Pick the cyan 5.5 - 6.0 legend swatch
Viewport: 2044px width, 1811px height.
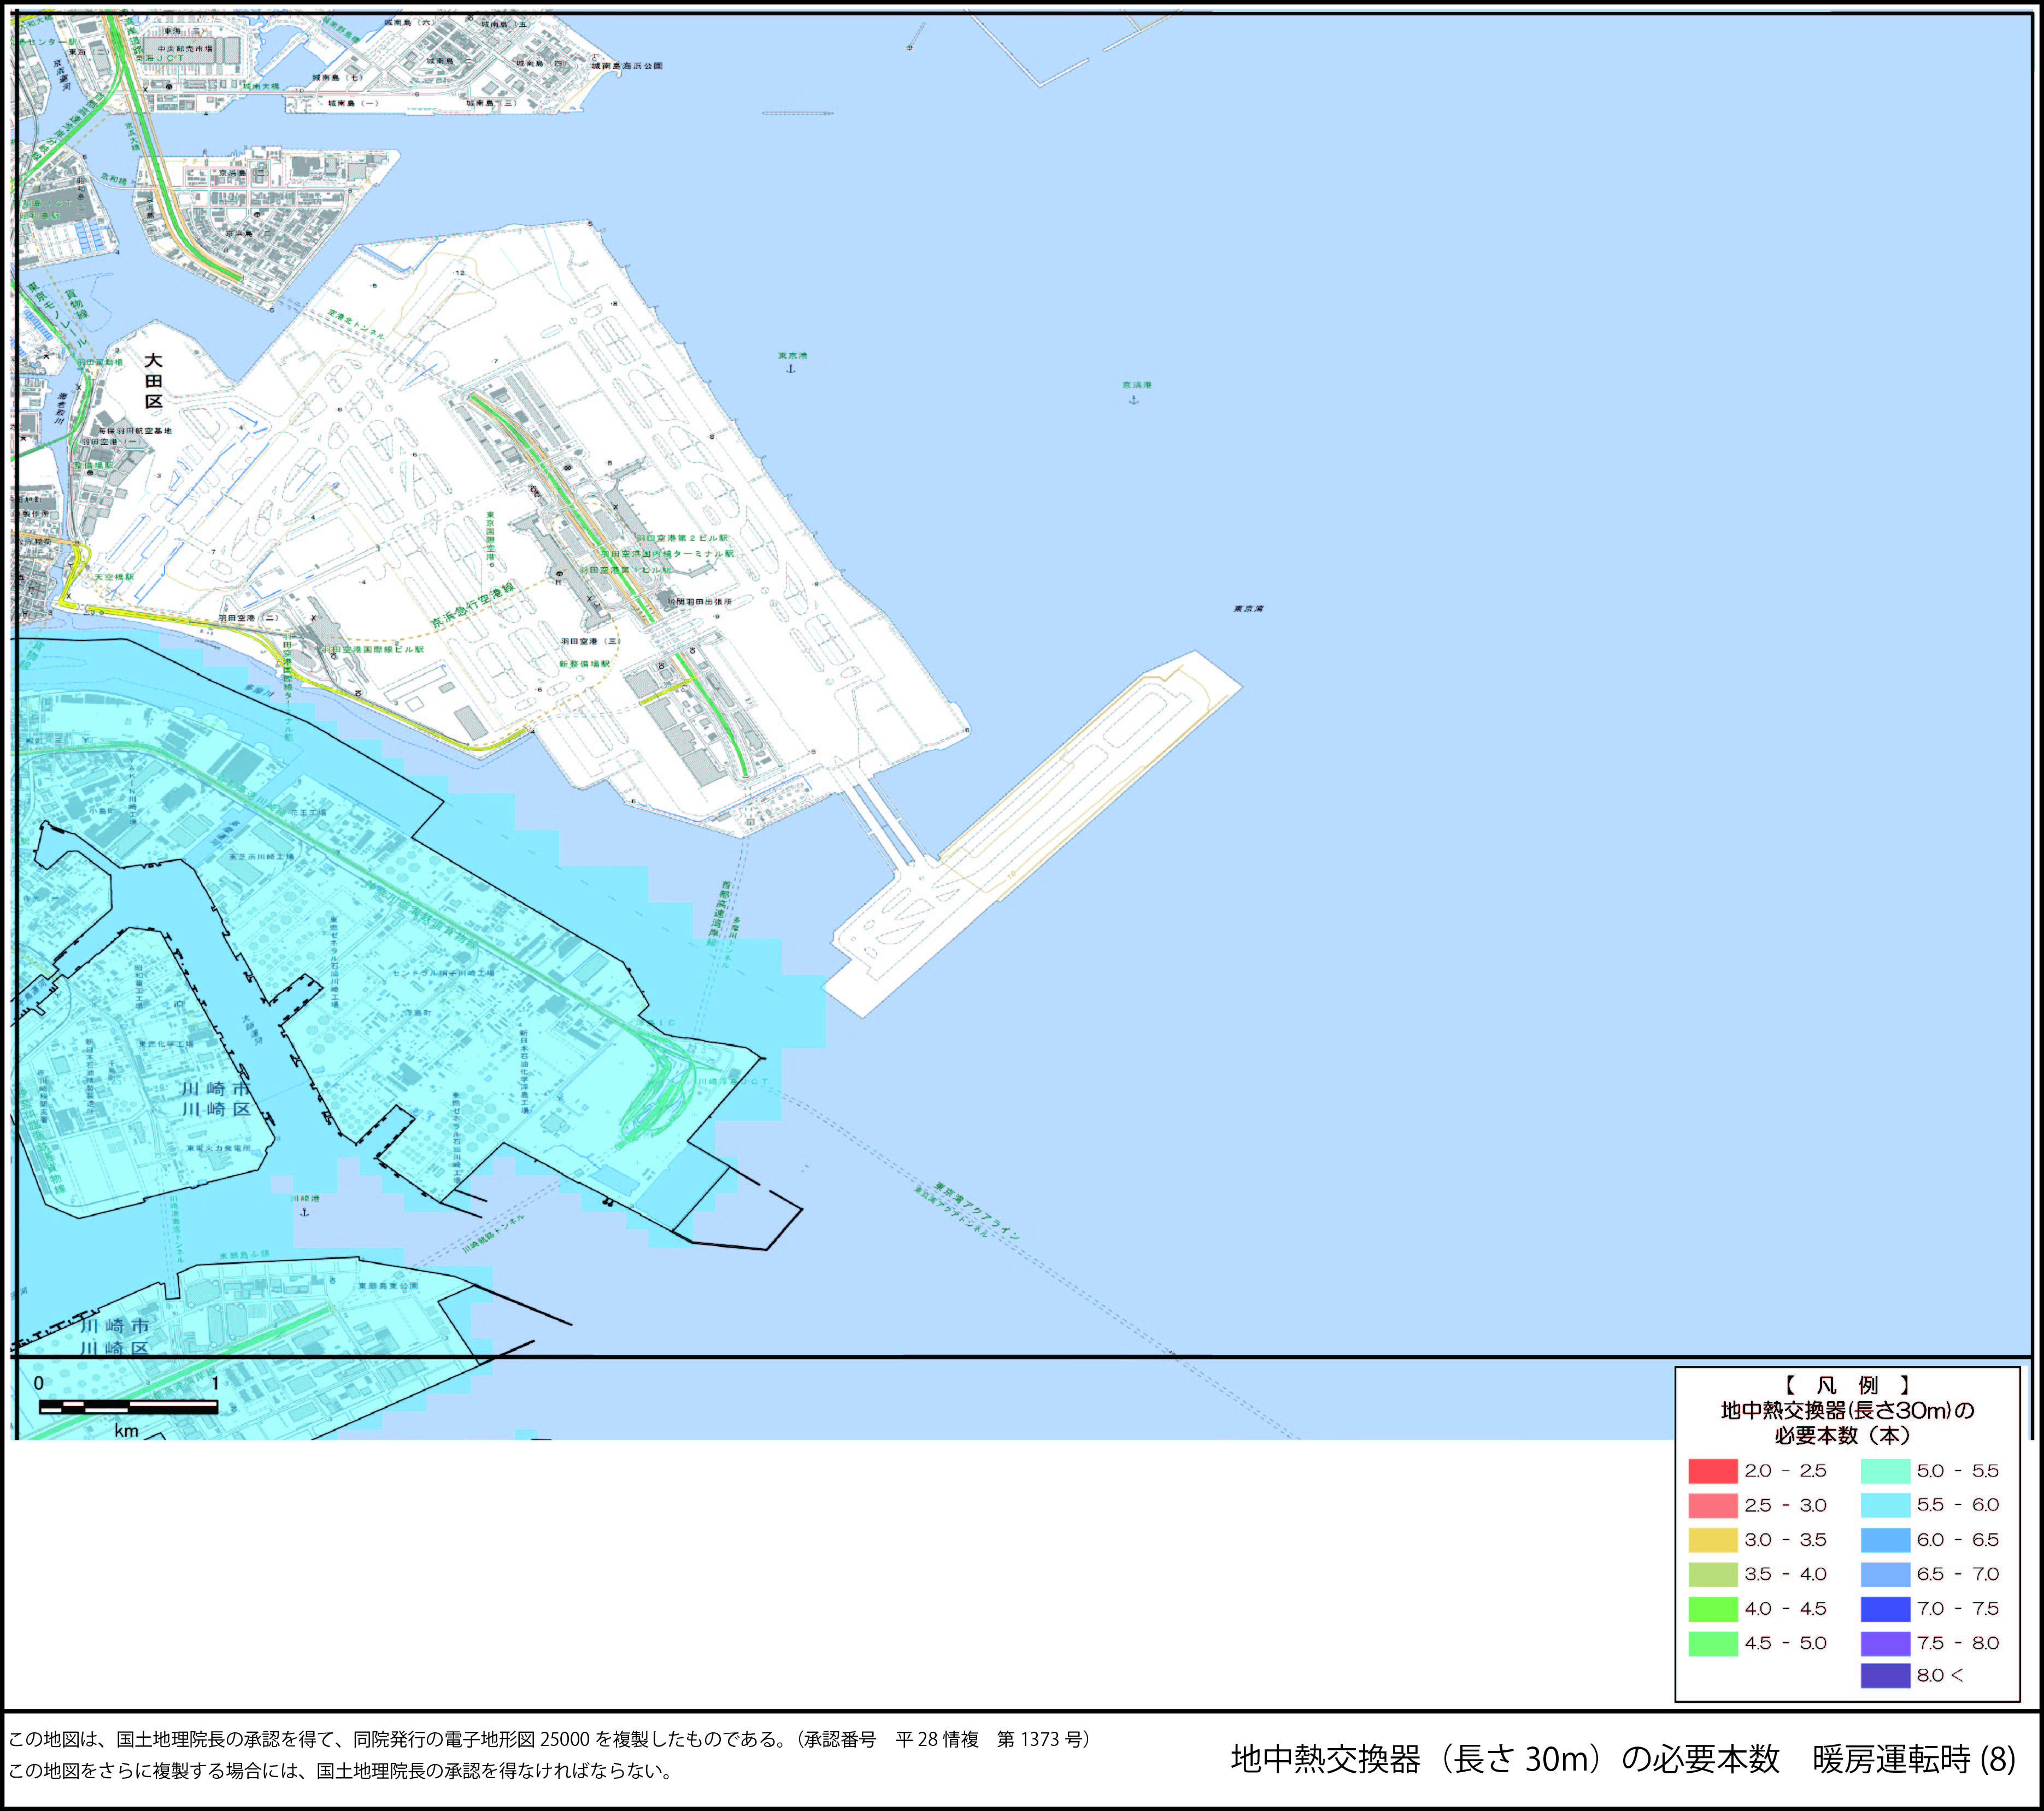pos(1885,1505)
